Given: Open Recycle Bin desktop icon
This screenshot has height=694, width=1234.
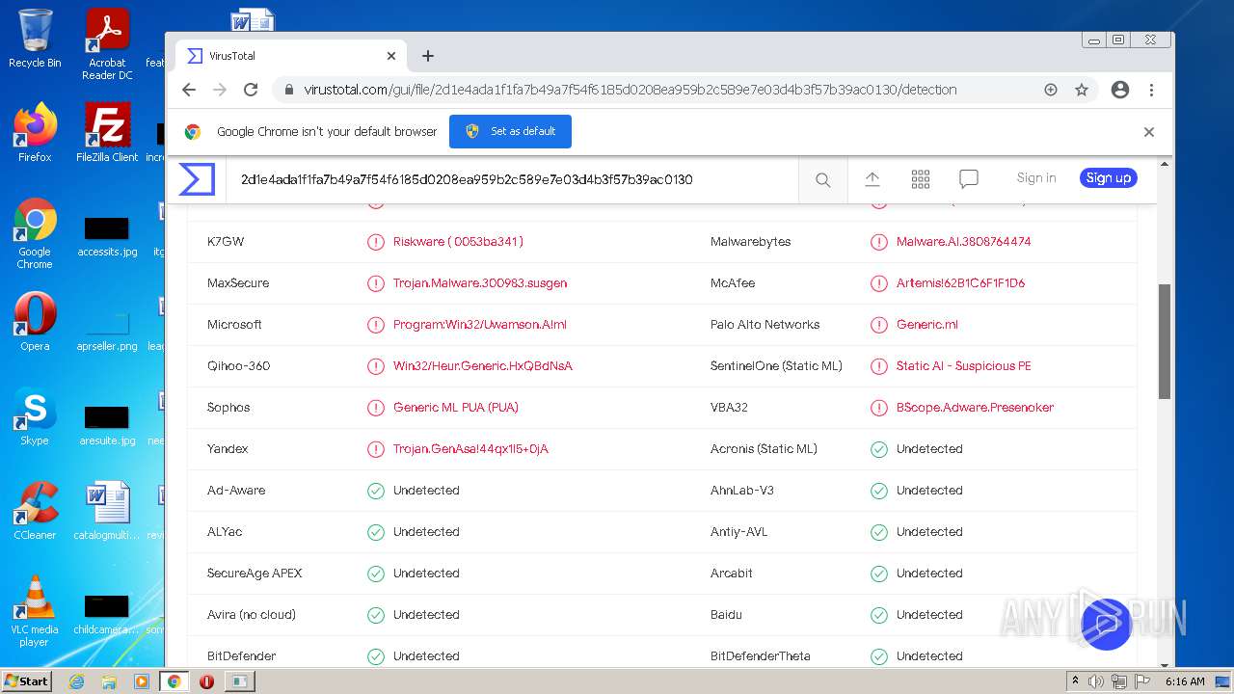Looking at the screenshot, I should (x=35, y=39).
